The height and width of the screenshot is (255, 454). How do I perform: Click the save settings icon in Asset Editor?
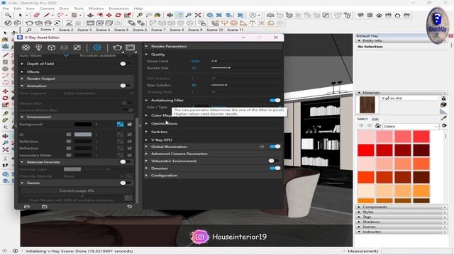pos(44,206)
